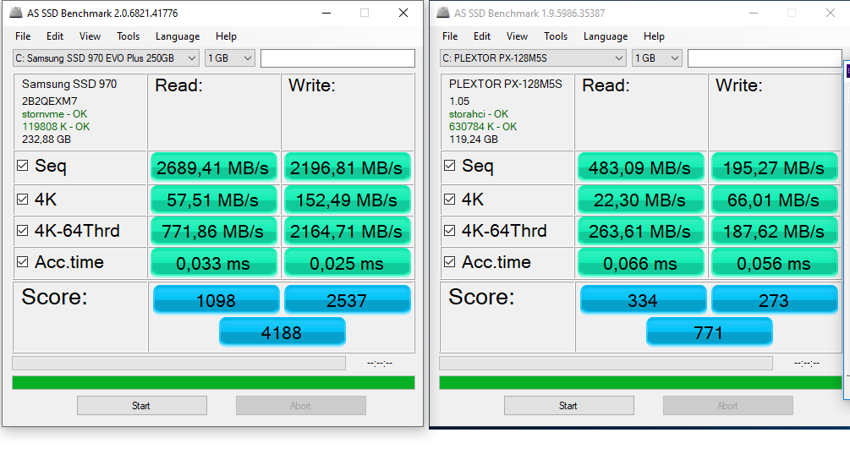Click the access time value 0,033 ms

pos(214,263)
